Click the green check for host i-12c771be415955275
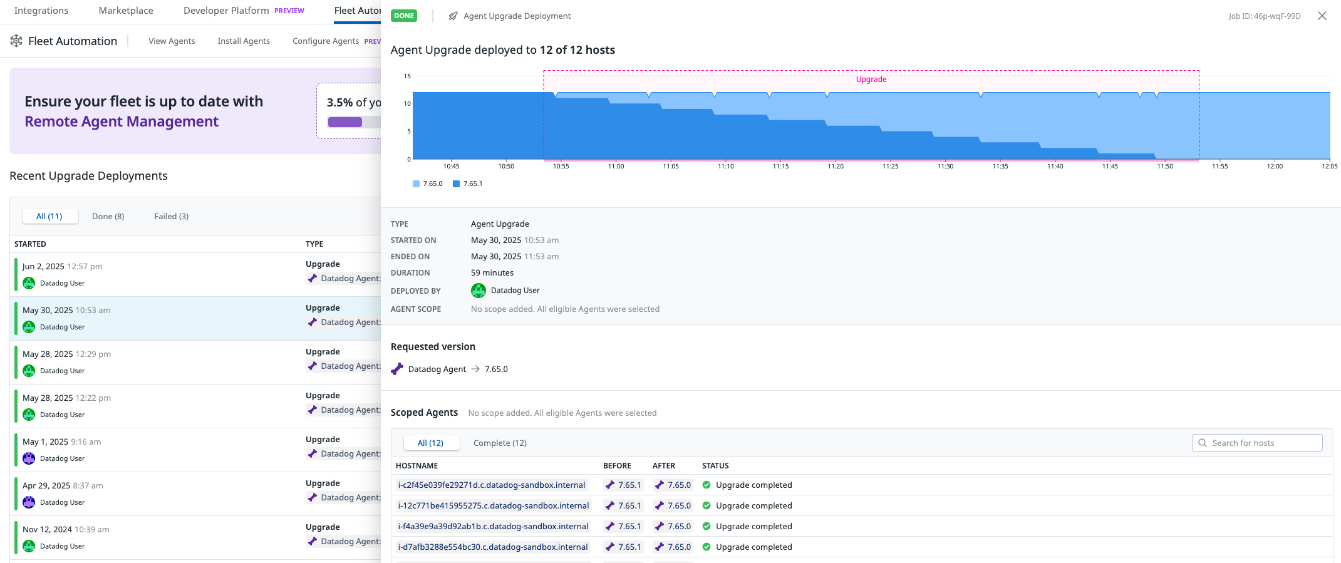This screenshot has width=1341, height=563. pos(707,505)
